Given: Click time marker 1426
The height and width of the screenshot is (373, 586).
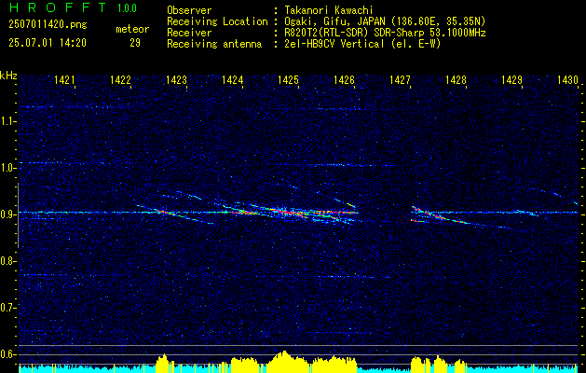Looking at the screenshot, I should pyautogui.click(x=344, y=79).
